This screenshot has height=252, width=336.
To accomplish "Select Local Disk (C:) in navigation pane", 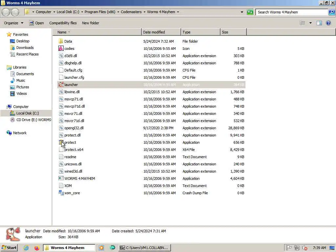I will pyautogui.click(x=26, y=113).
